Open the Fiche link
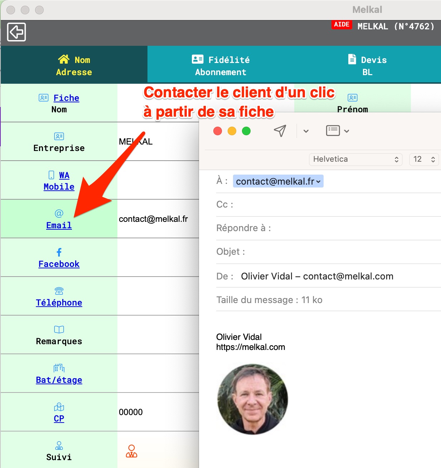The width and height of the screenshot is (441, 468). [66, 98]
